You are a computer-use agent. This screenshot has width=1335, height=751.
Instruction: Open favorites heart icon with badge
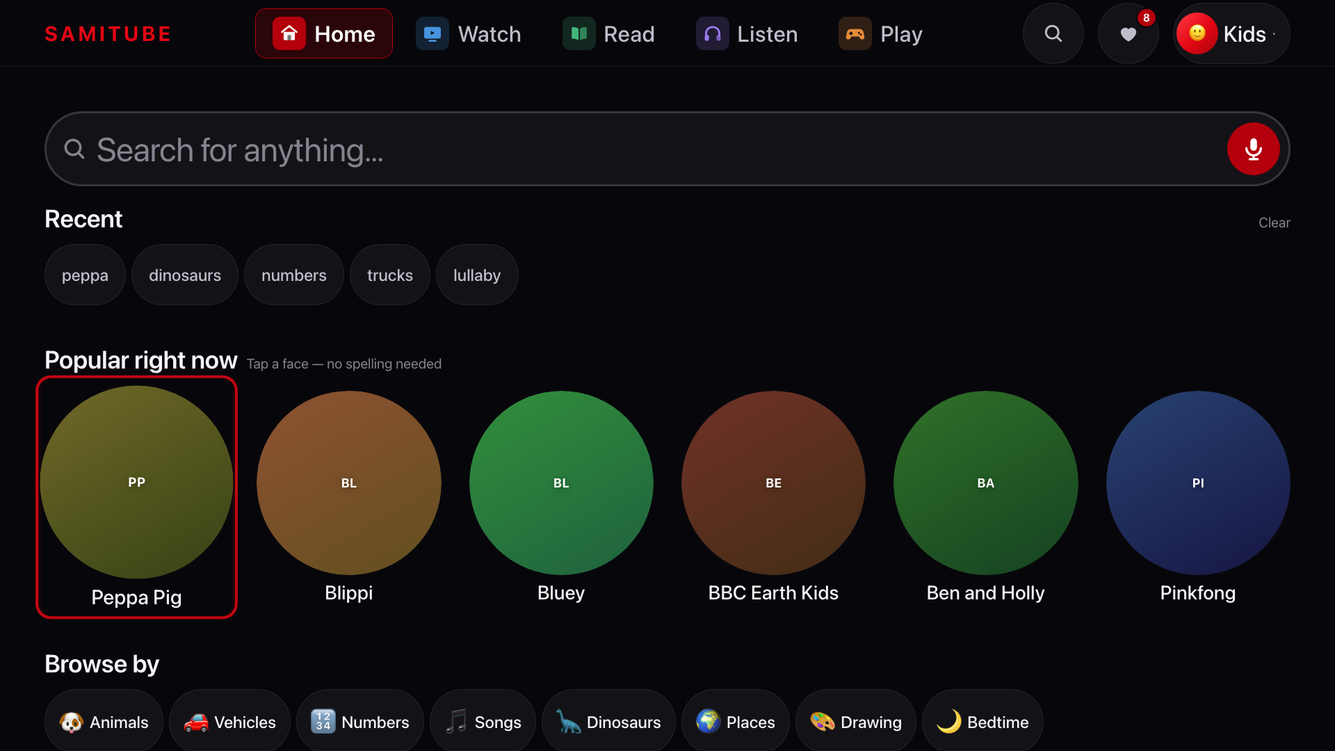(1128, 33)
